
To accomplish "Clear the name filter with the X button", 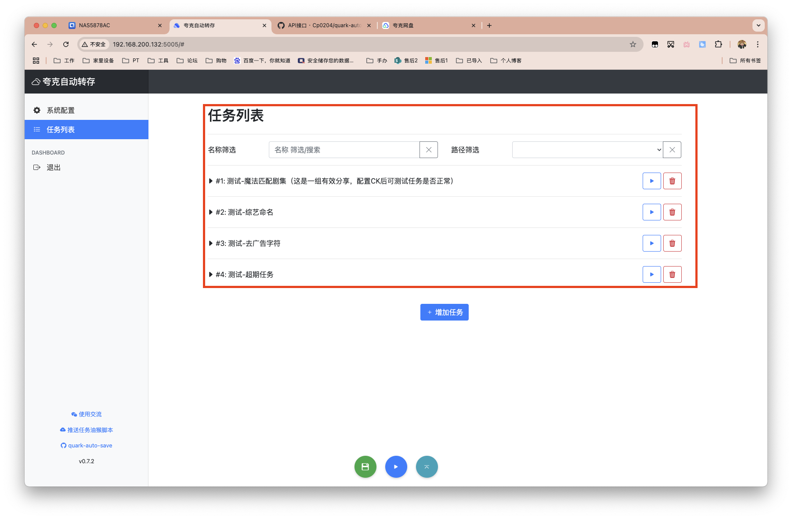I will [x=428, y=150].
